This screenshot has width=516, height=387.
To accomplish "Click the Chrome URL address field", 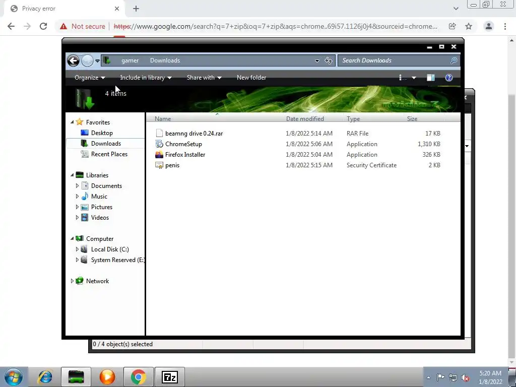I will [x=275, y=26].
